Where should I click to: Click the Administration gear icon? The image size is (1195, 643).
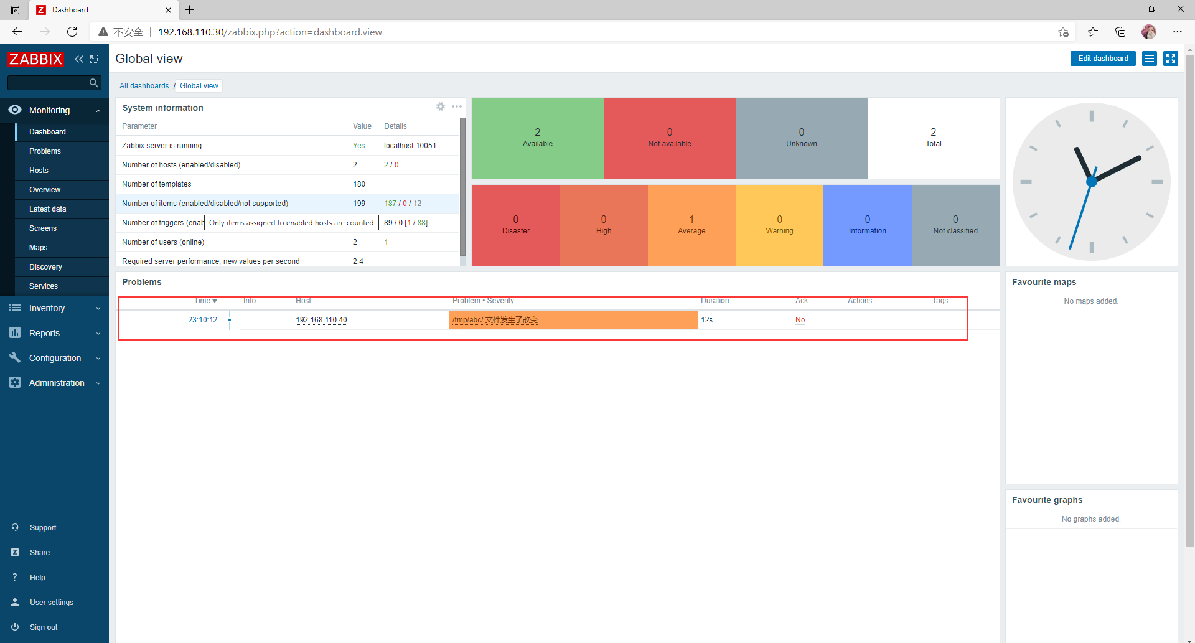point(15,382)
